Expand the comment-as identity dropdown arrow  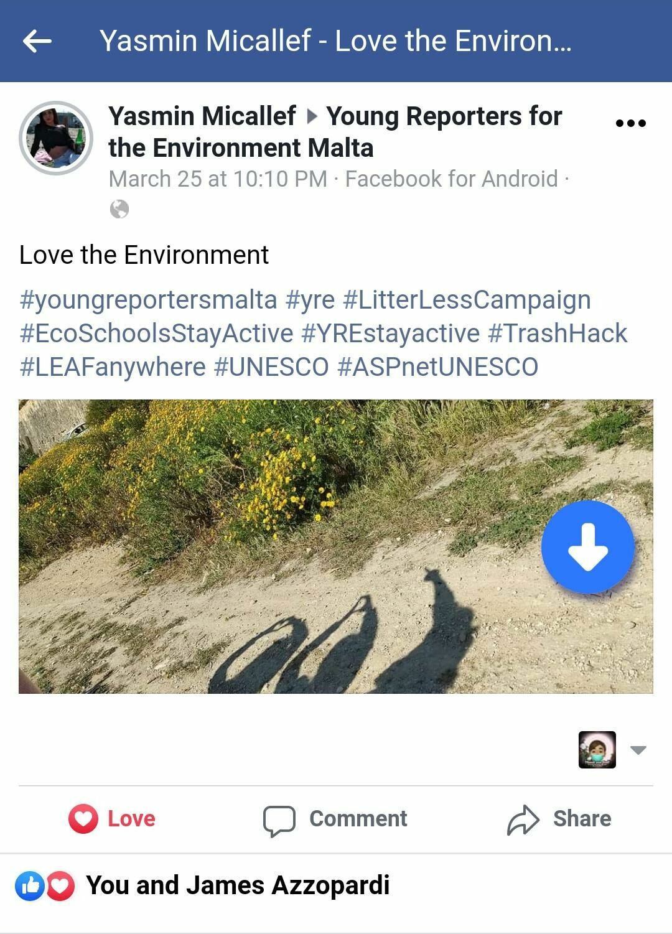(638, 750)
